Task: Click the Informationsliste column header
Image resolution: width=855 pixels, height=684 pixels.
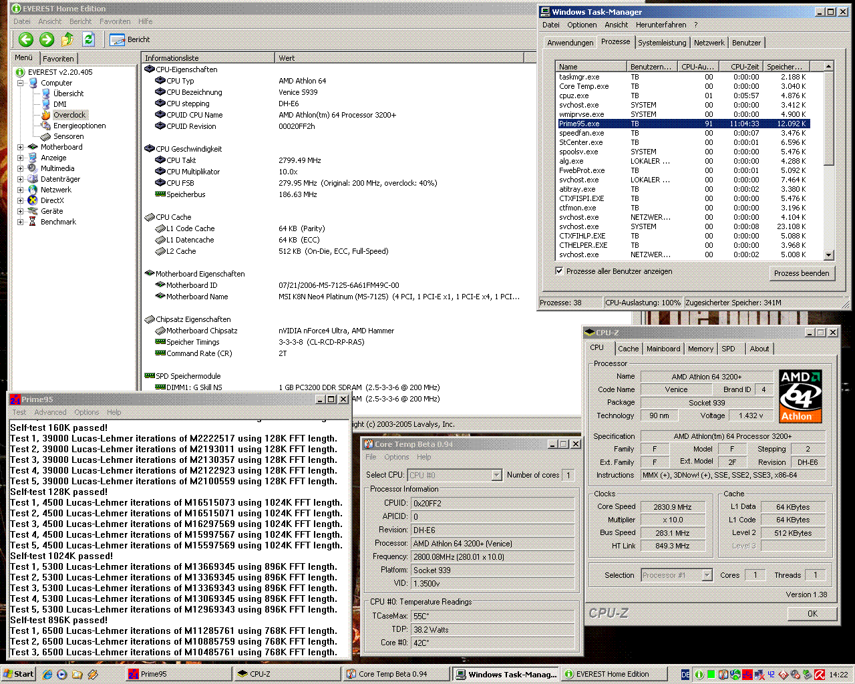Action: pyautogui.click(x=208, y=58)
